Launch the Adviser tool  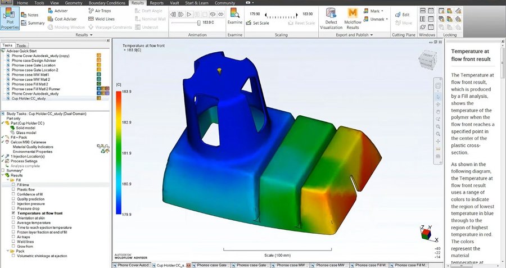57,11
